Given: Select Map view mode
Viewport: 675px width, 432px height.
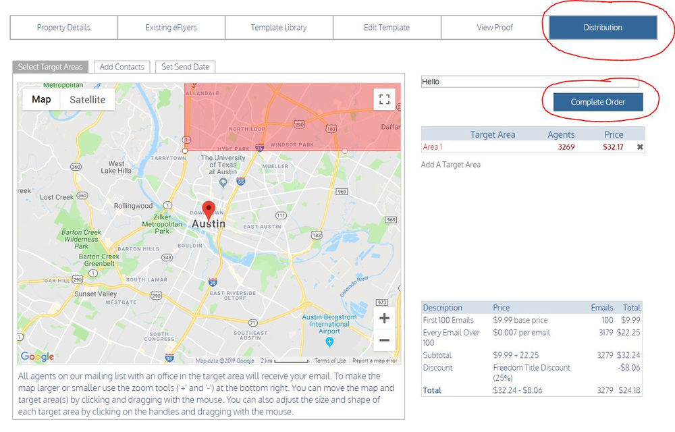Looking at the screenshot, I should click(40, 99).
